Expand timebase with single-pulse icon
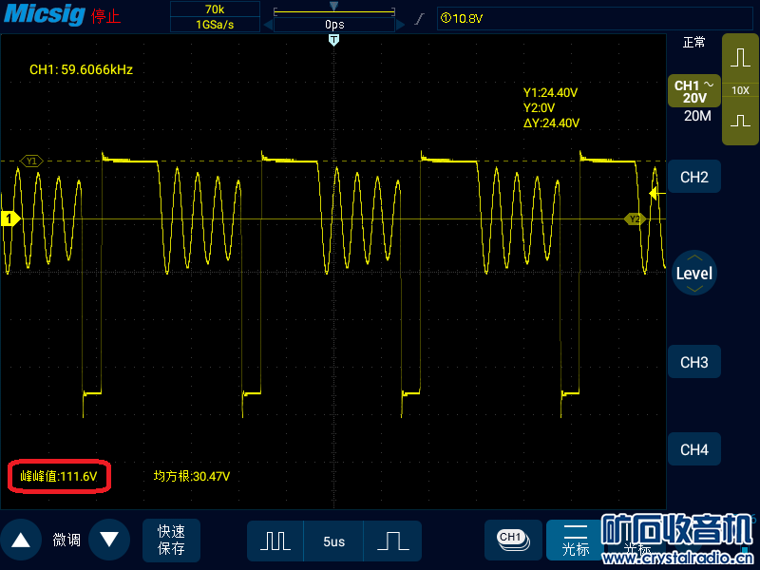760x570 pixels. 393,541
